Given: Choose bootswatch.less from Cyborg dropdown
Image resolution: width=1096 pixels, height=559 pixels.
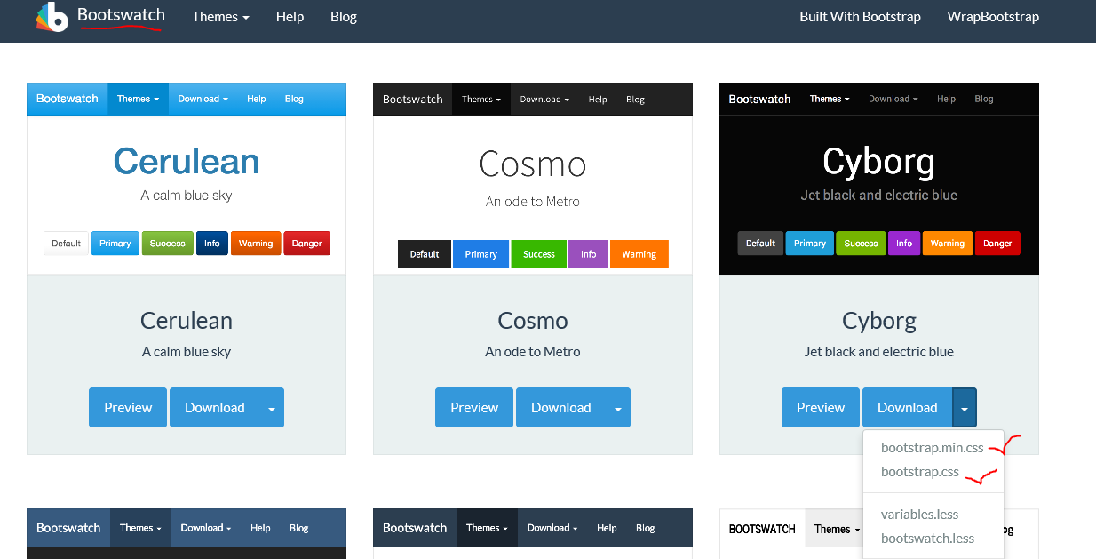Looking at the screenshot, I should (927, 539).
